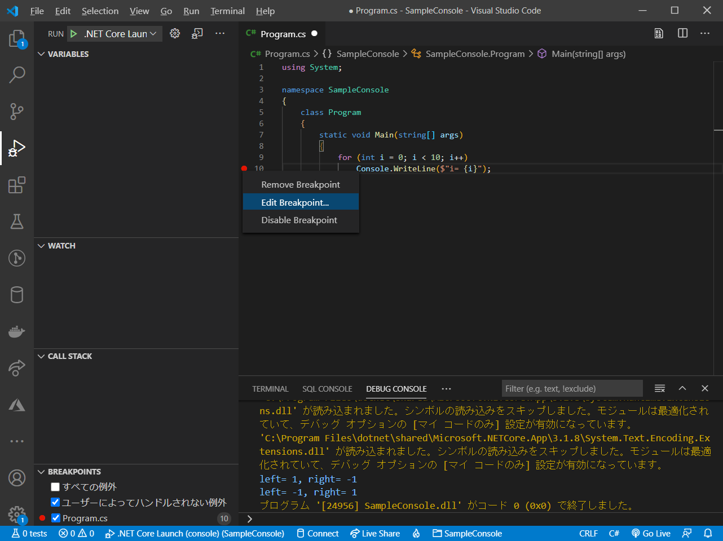This screenshot has width=723, height=541.
Task: Toggle the すべての例外 checkbox
Action: 55,487
